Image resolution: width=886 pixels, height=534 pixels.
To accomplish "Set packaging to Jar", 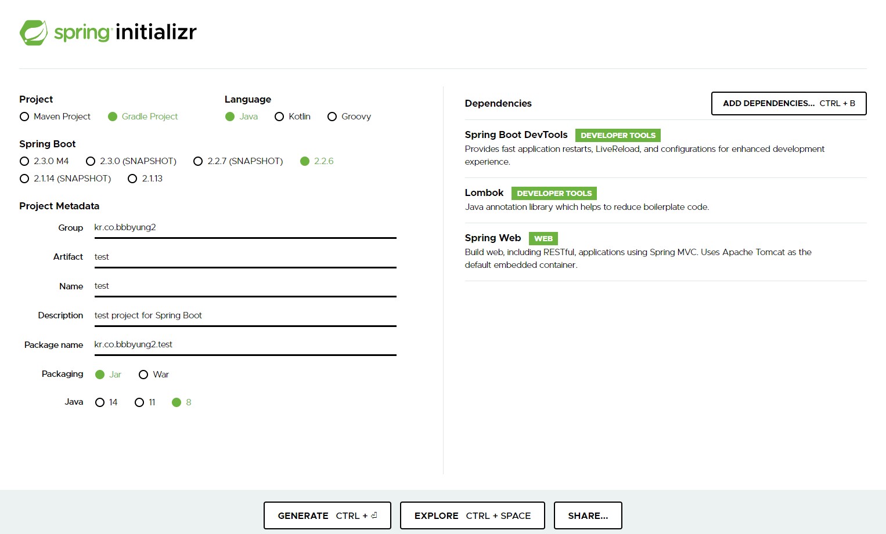I will pos(108,375).
